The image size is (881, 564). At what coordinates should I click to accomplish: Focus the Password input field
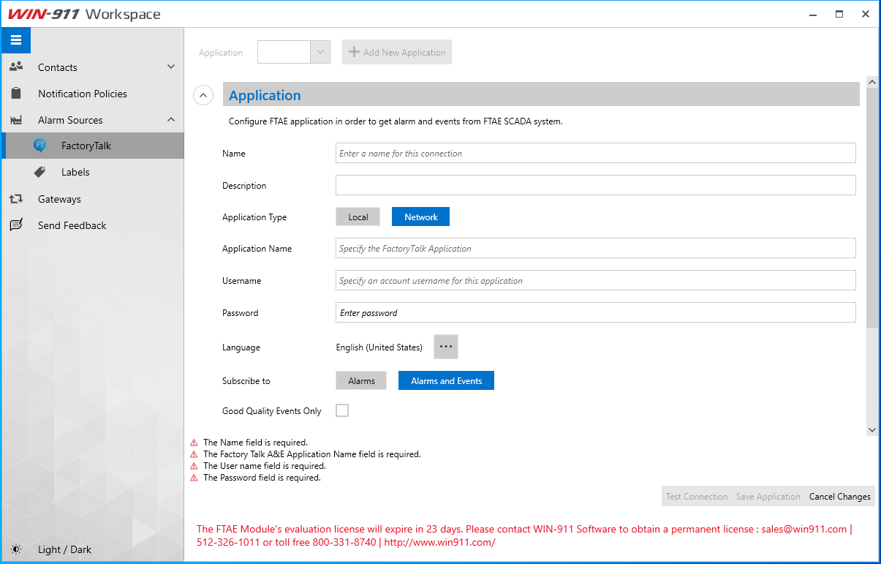(596, 312)
